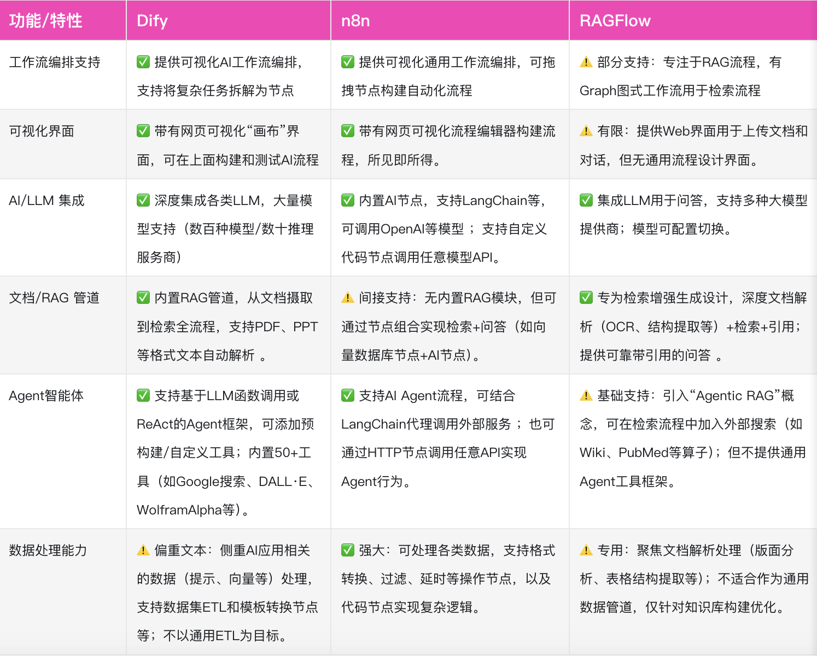Click the text Agent行为。
Image resolution: width=817 pixels, height=656 pixels.
(376, 482)
